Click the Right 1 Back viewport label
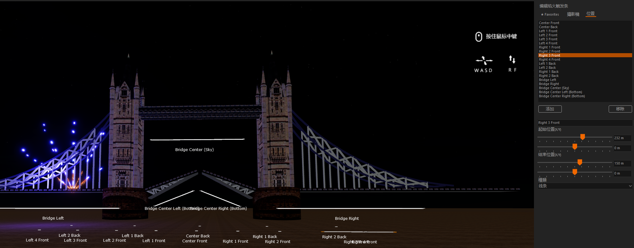 (x=265, y=236)
